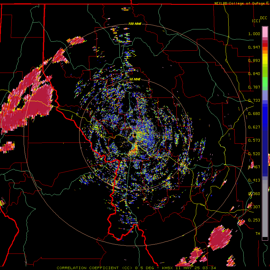Click the 0.413 legend value
This screenshot has height=270, width=270.
[x=254, y=180]
